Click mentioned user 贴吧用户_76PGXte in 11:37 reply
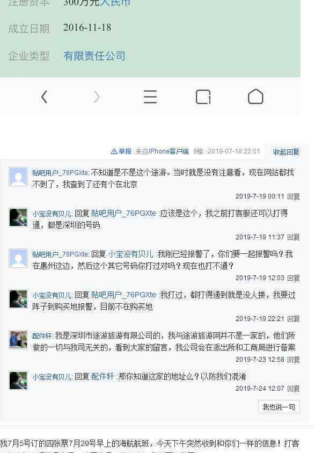This screenshot has width=315, height=453. click(123, 213)
